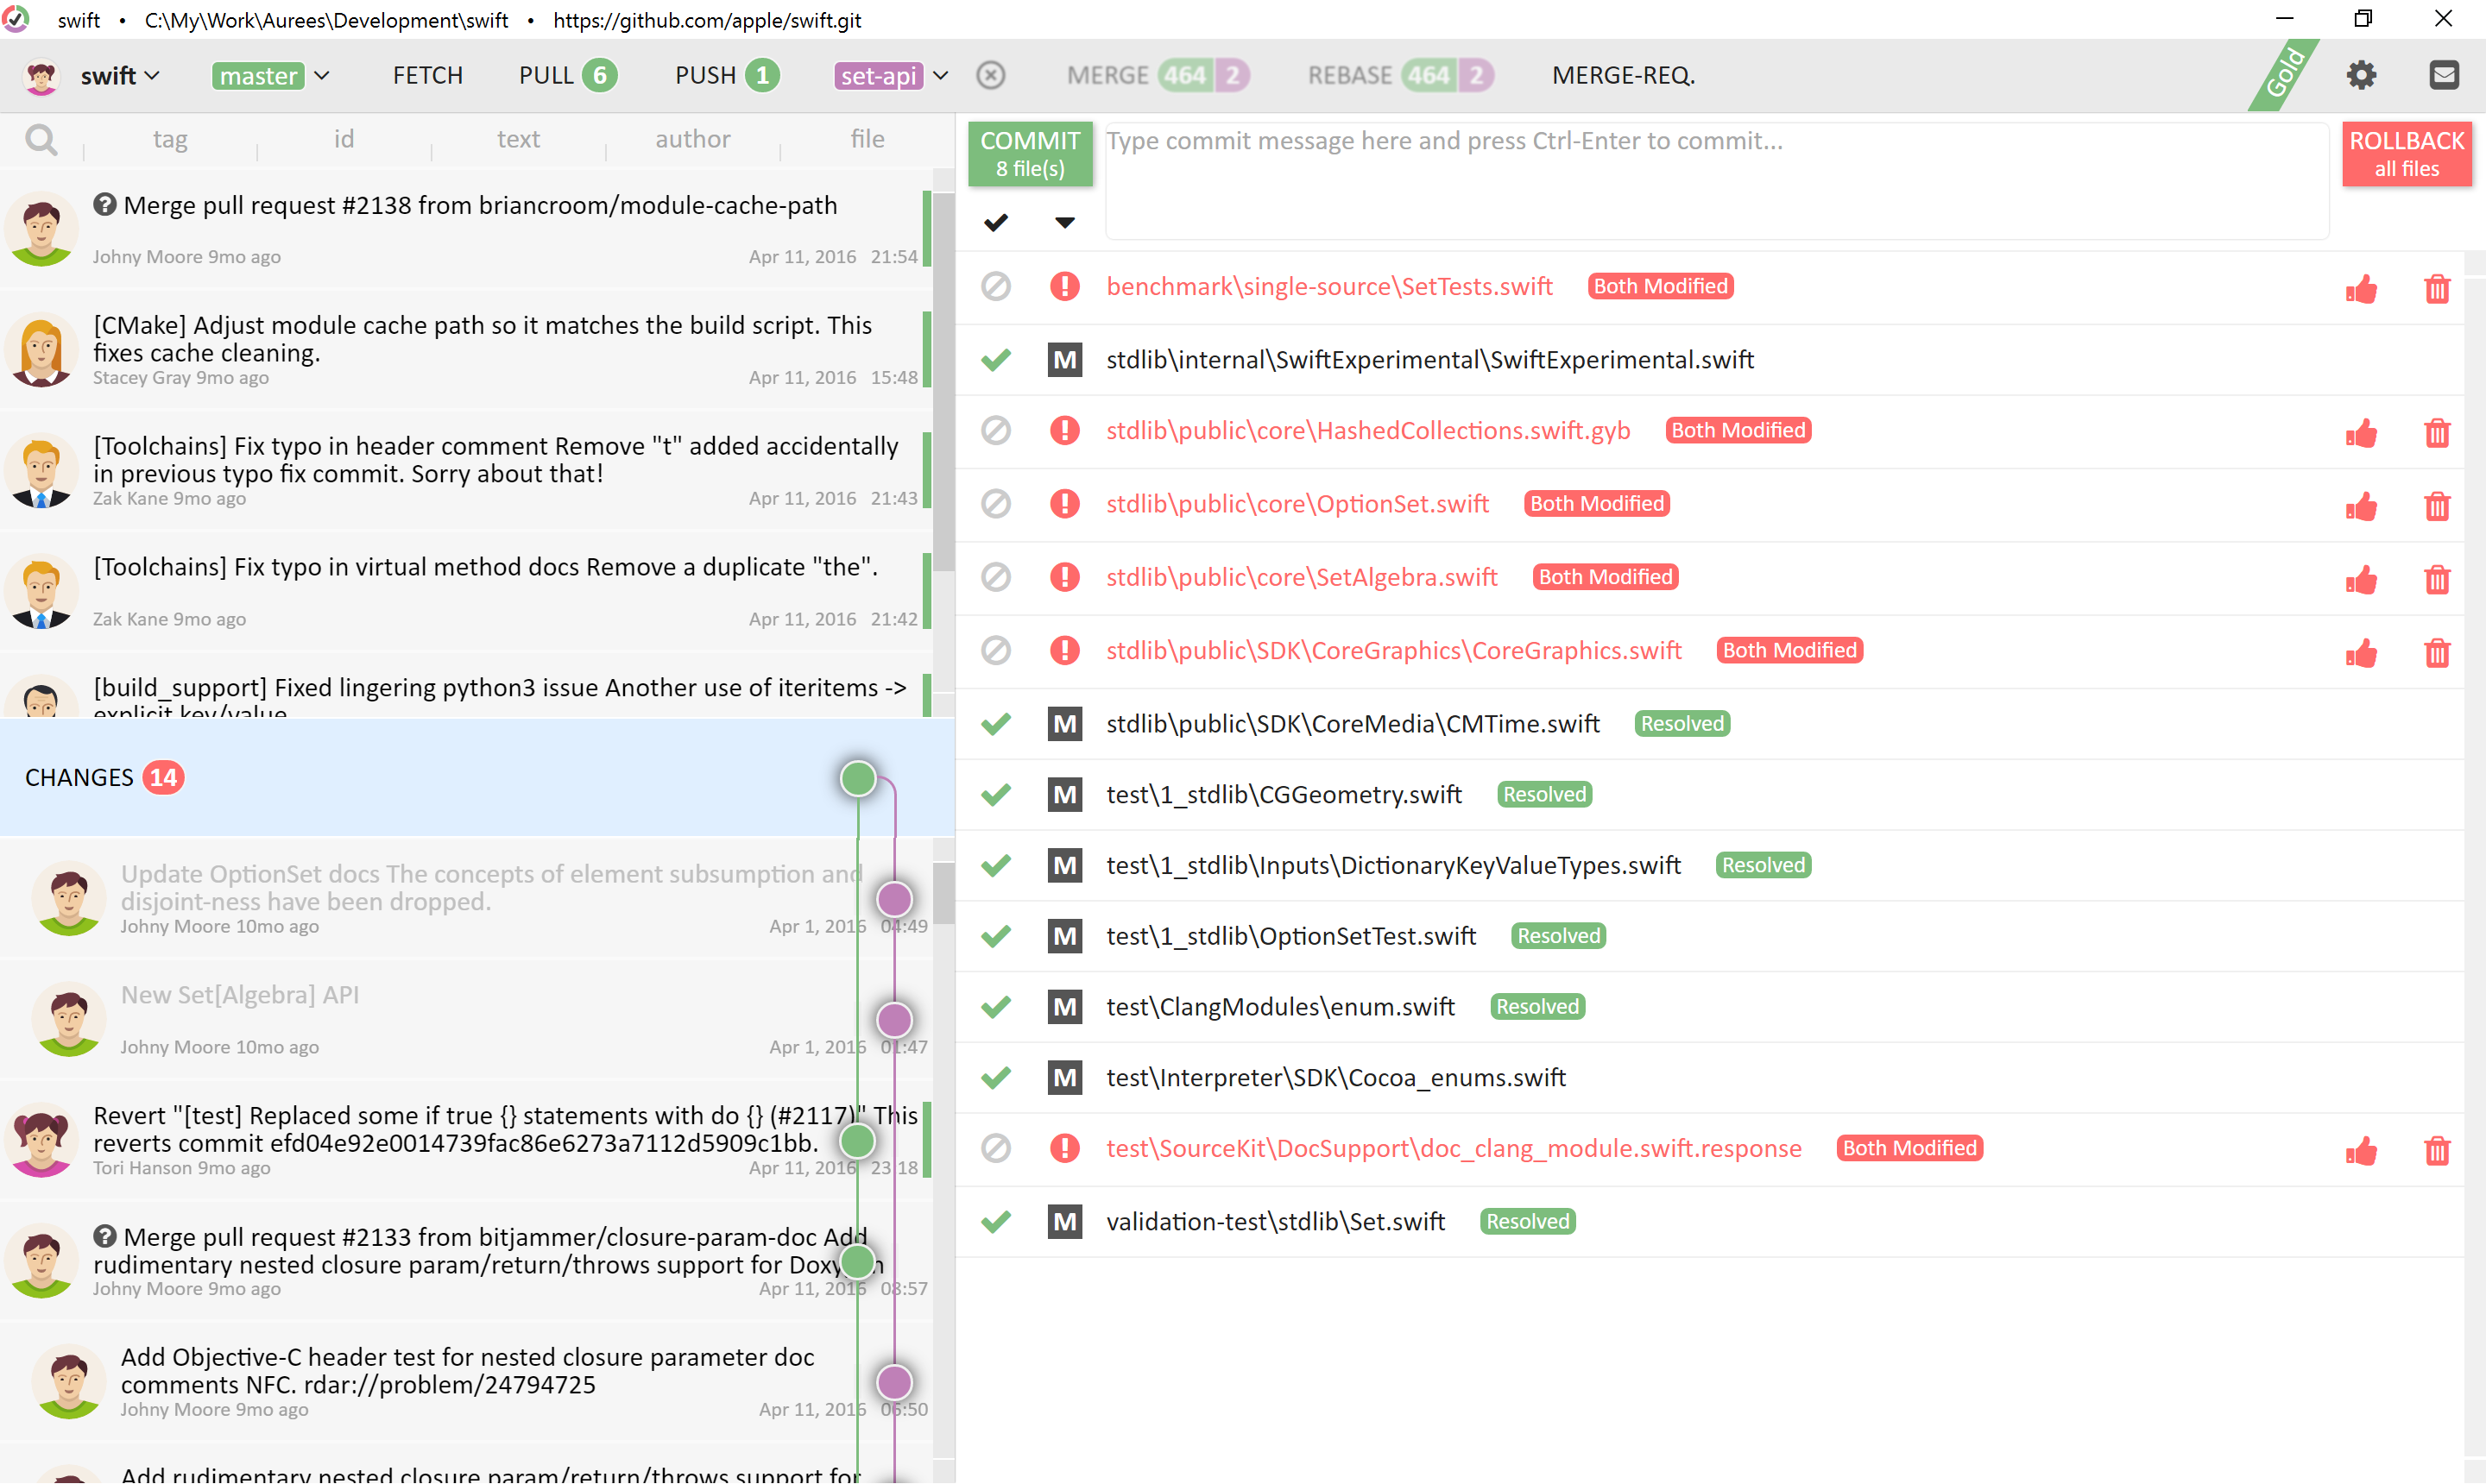
Task: Click M status icon for CMTime.swift
Action: [1064, 723]
